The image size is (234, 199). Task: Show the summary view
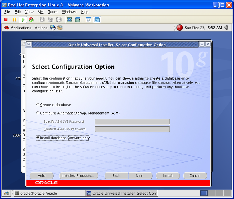[x=89, y=20]
